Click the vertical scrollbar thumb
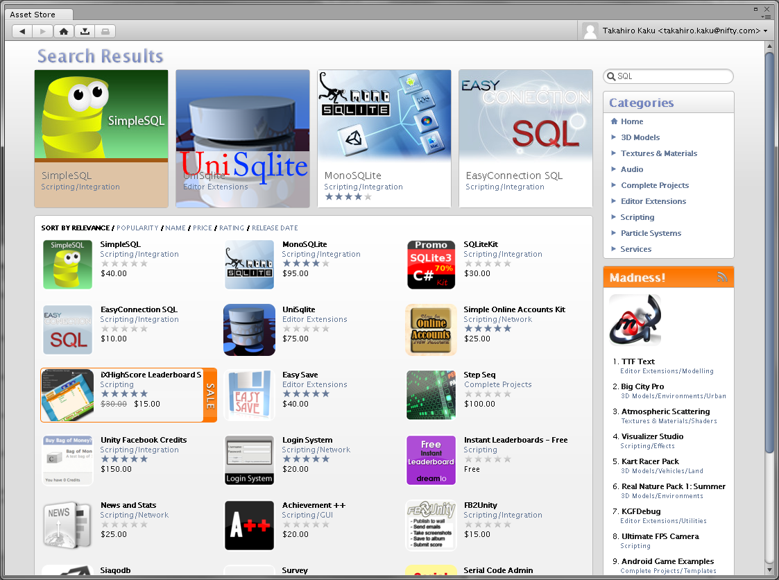Viewport: 779px width, 580px height. pyautogui.click(x=769, y=251)
